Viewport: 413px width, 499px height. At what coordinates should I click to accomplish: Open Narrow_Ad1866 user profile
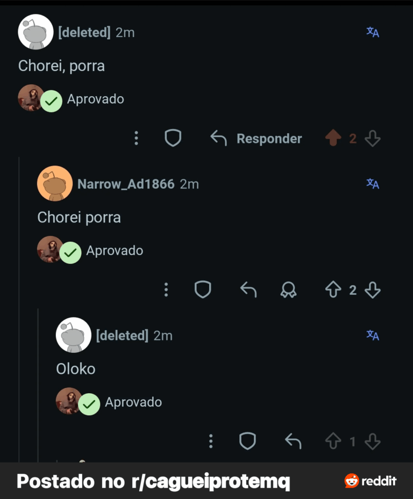[126, 184]
